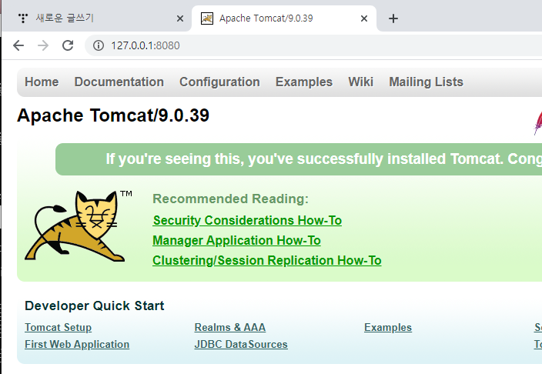Select the Apache Tomcat/9.0.39 tab

pyautogui.click(x=284, y=18)
